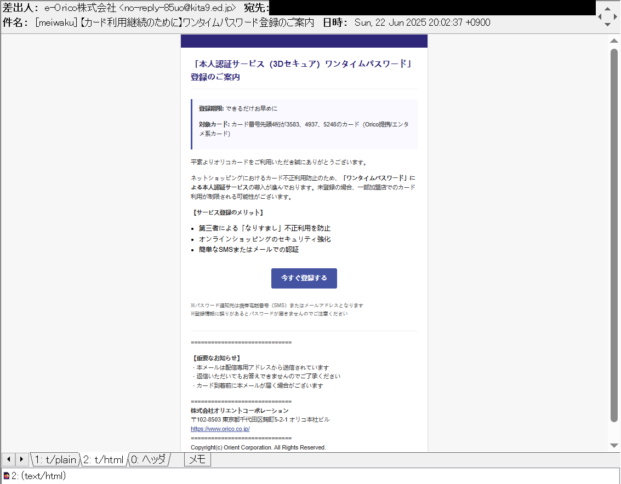Click the 登録期限 line
621x484 pixels.
238,108
